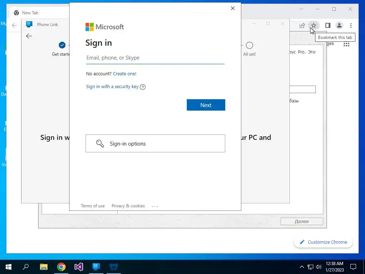Select the Get started step checkmark
365x274 pixels.
[x=62, y=45]
